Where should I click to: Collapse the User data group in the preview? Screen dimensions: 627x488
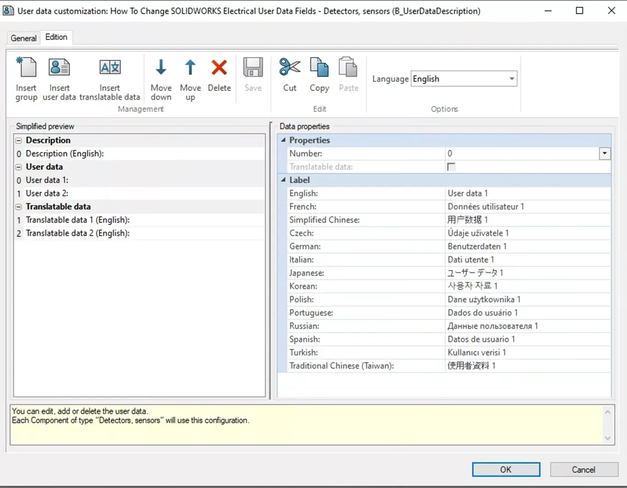pyautogui.click(x=19, y=167)
